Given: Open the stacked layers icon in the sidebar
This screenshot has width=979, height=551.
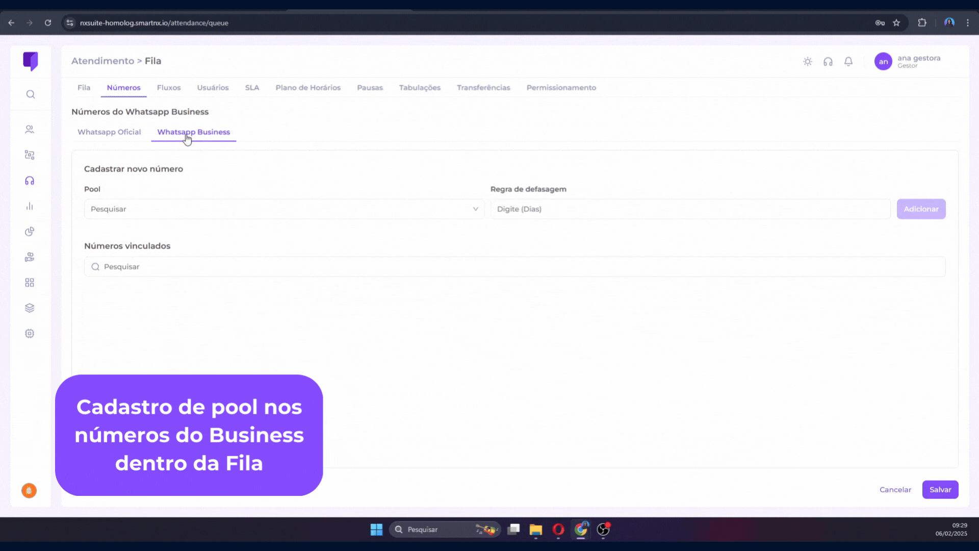Looking at the screenshot, I should coord(30,308).
